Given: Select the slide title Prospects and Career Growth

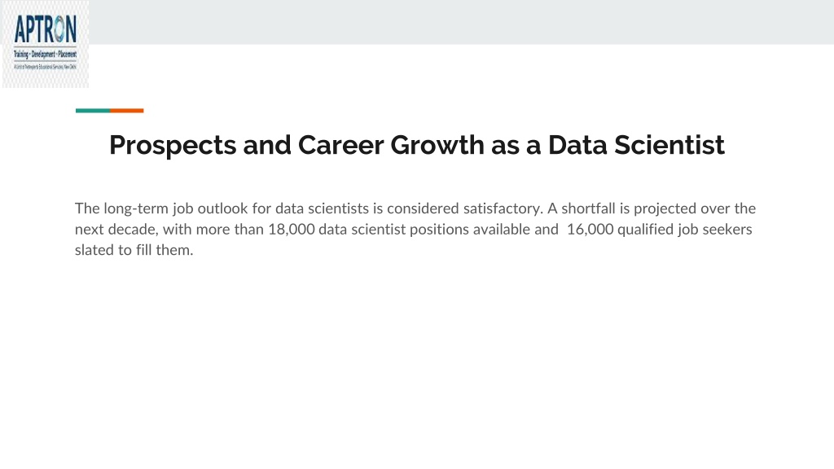Looking at the screenshot, I should click(417, 145).
